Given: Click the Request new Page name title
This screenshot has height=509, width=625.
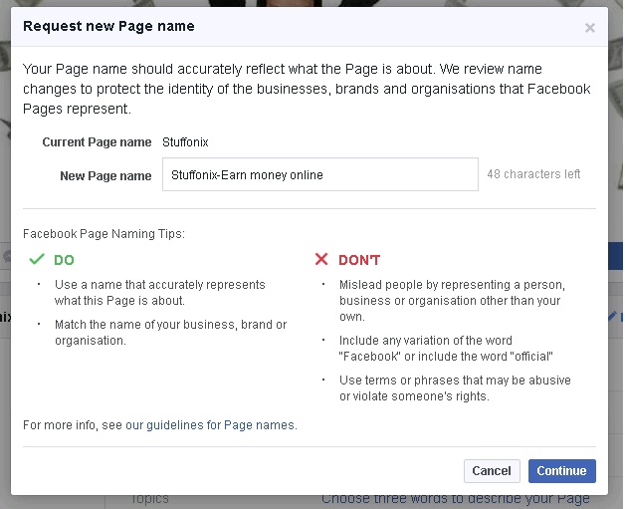Looking at the screenshot, I should [108, 26].
